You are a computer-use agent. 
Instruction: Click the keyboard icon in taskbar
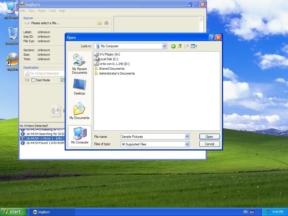click(252, 212)
